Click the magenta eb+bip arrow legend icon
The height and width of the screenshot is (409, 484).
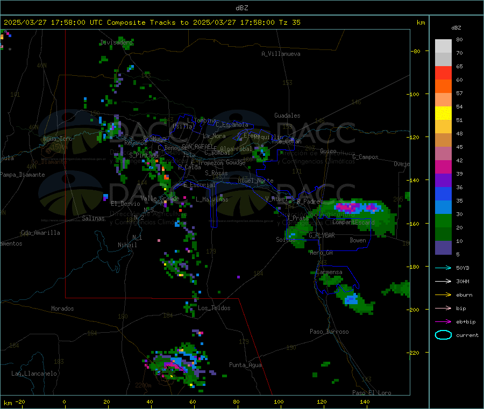coord(443,321)
